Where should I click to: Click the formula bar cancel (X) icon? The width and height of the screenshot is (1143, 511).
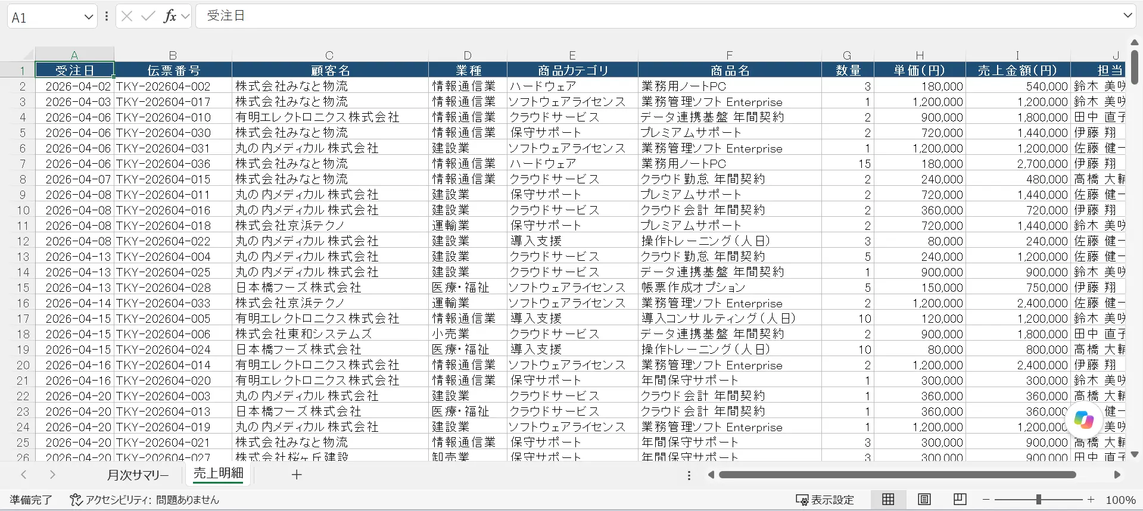tap(127, 16)
